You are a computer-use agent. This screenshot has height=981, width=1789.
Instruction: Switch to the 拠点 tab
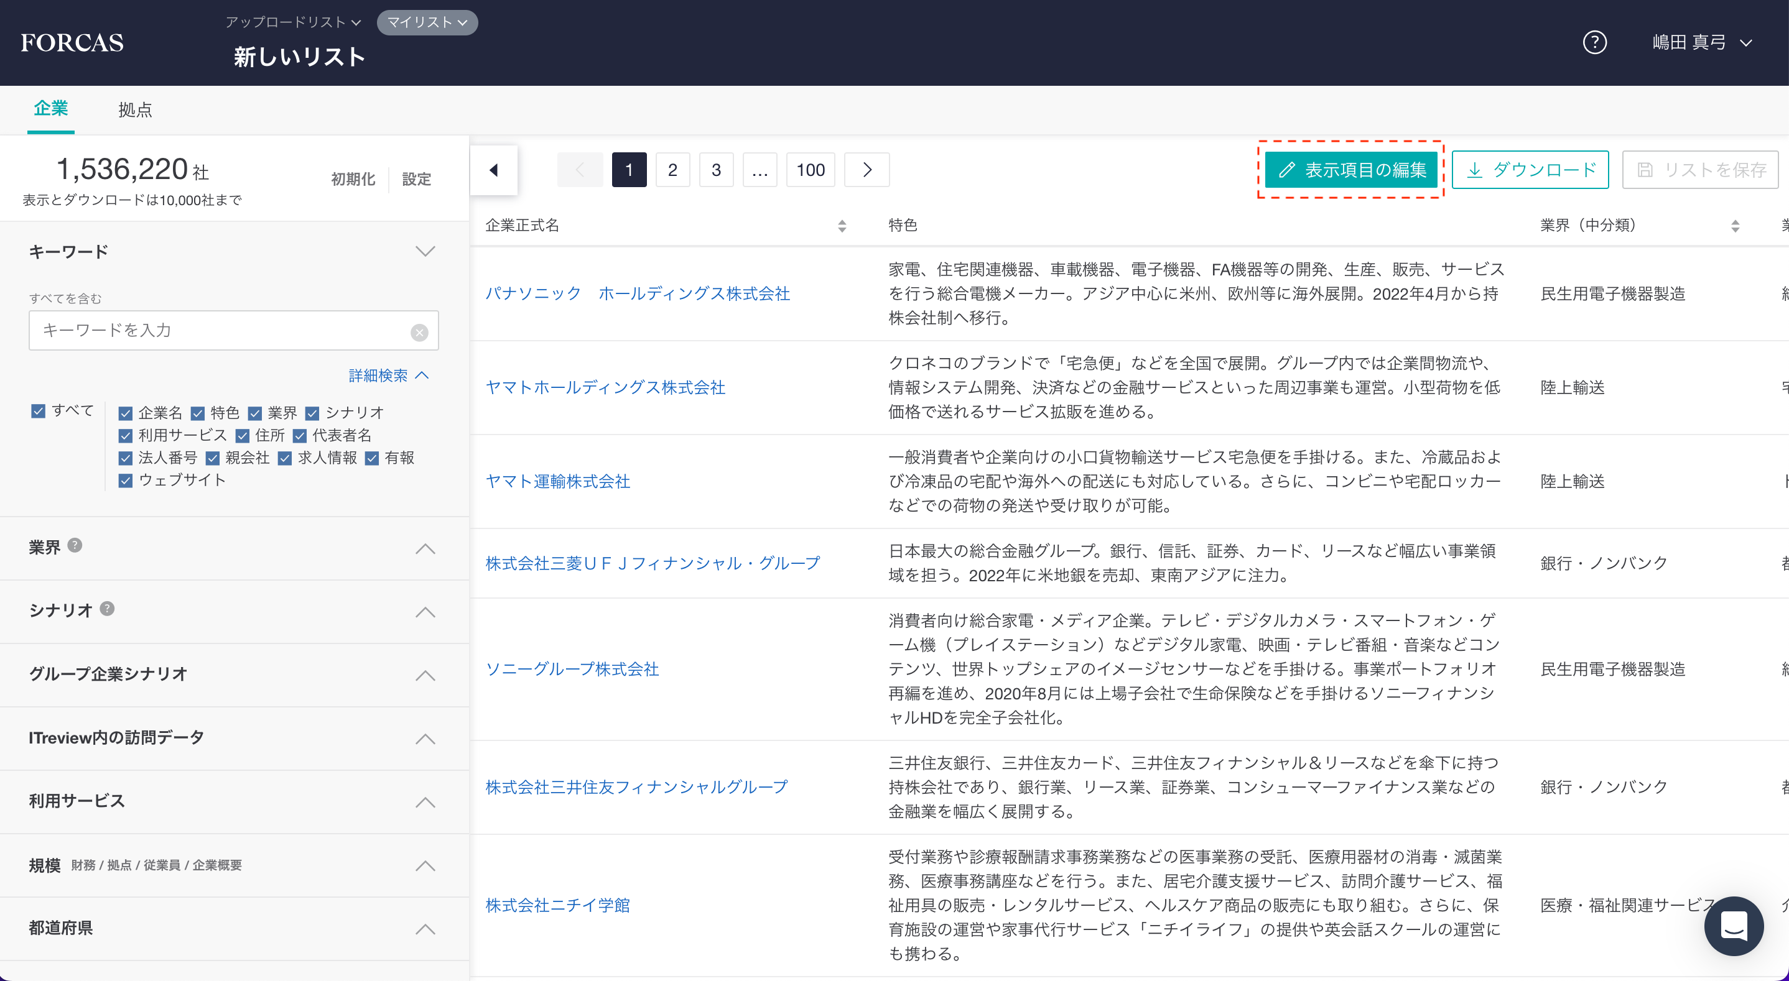click(x=135, y=109)
